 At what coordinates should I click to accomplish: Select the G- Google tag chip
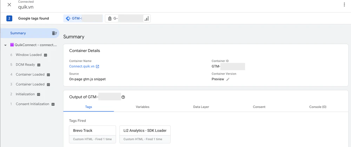[x=128, y=18]
